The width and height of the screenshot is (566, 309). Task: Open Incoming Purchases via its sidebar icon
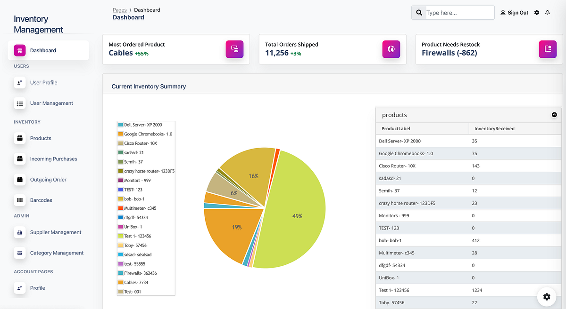(19, 159)
